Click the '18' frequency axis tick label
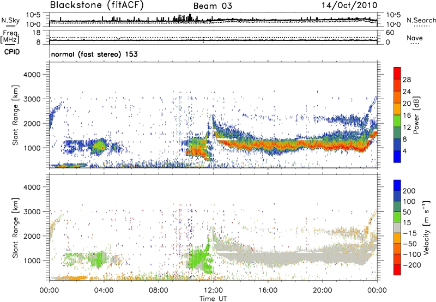This screenshot has height=302, width=436. 36,33
